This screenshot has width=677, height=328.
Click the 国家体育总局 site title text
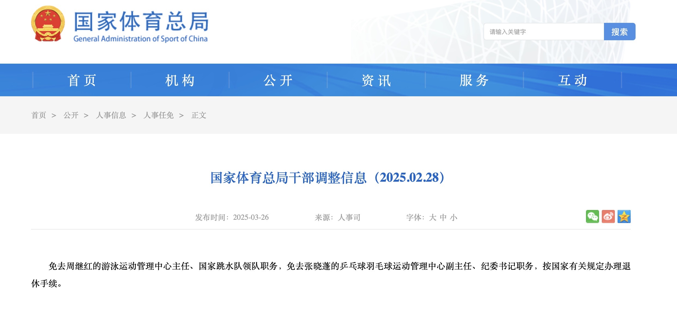click(141, 22)
